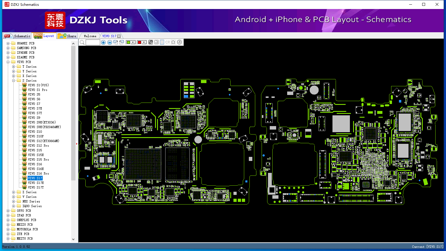This screenshot has width=446, height=251.
Task: Open the green color dropdown arrow
Action: tap(133, 42)
